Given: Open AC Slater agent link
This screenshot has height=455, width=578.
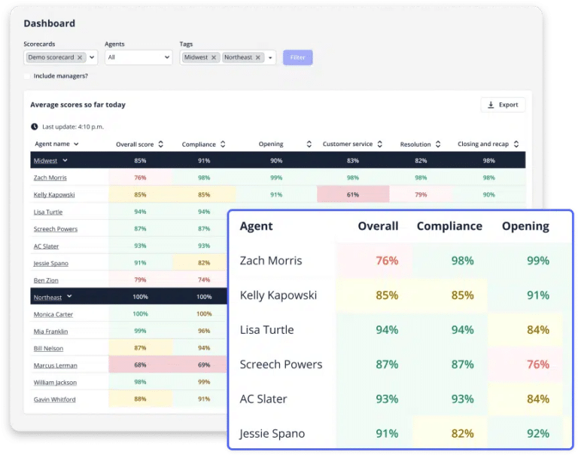Looking at the screenshot, I should (46, 246).
